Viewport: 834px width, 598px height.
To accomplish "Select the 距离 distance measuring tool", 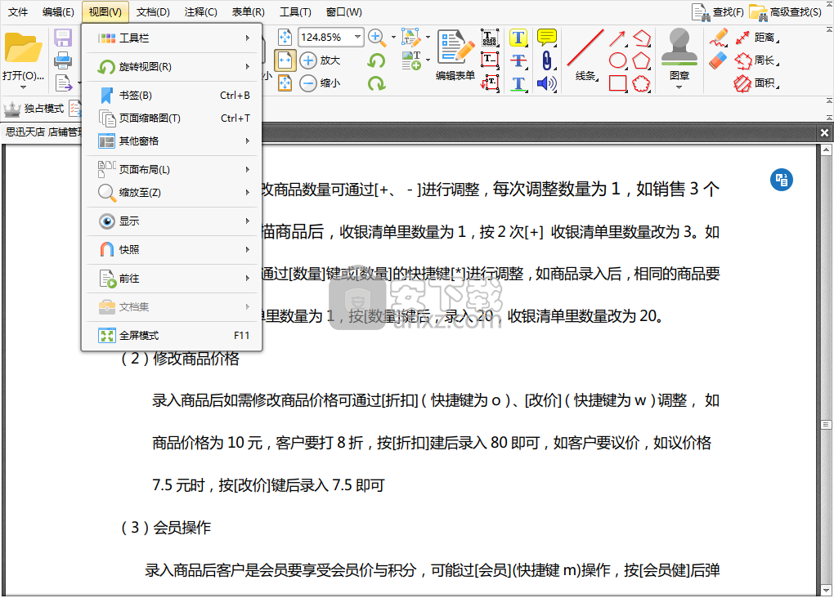I will click(x=756, y=38).
